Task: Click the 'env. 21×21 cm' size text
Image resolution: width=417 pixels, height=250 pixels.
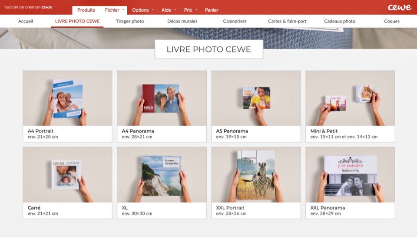Action: click(x=43, y=214)
